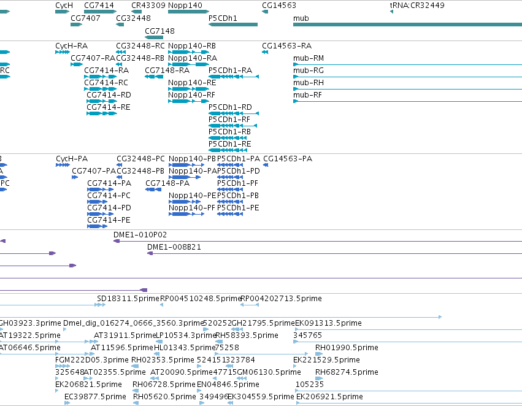Click the CG14563-PA protein label
Screen dimensions: 522x406
tap(288, 159)
